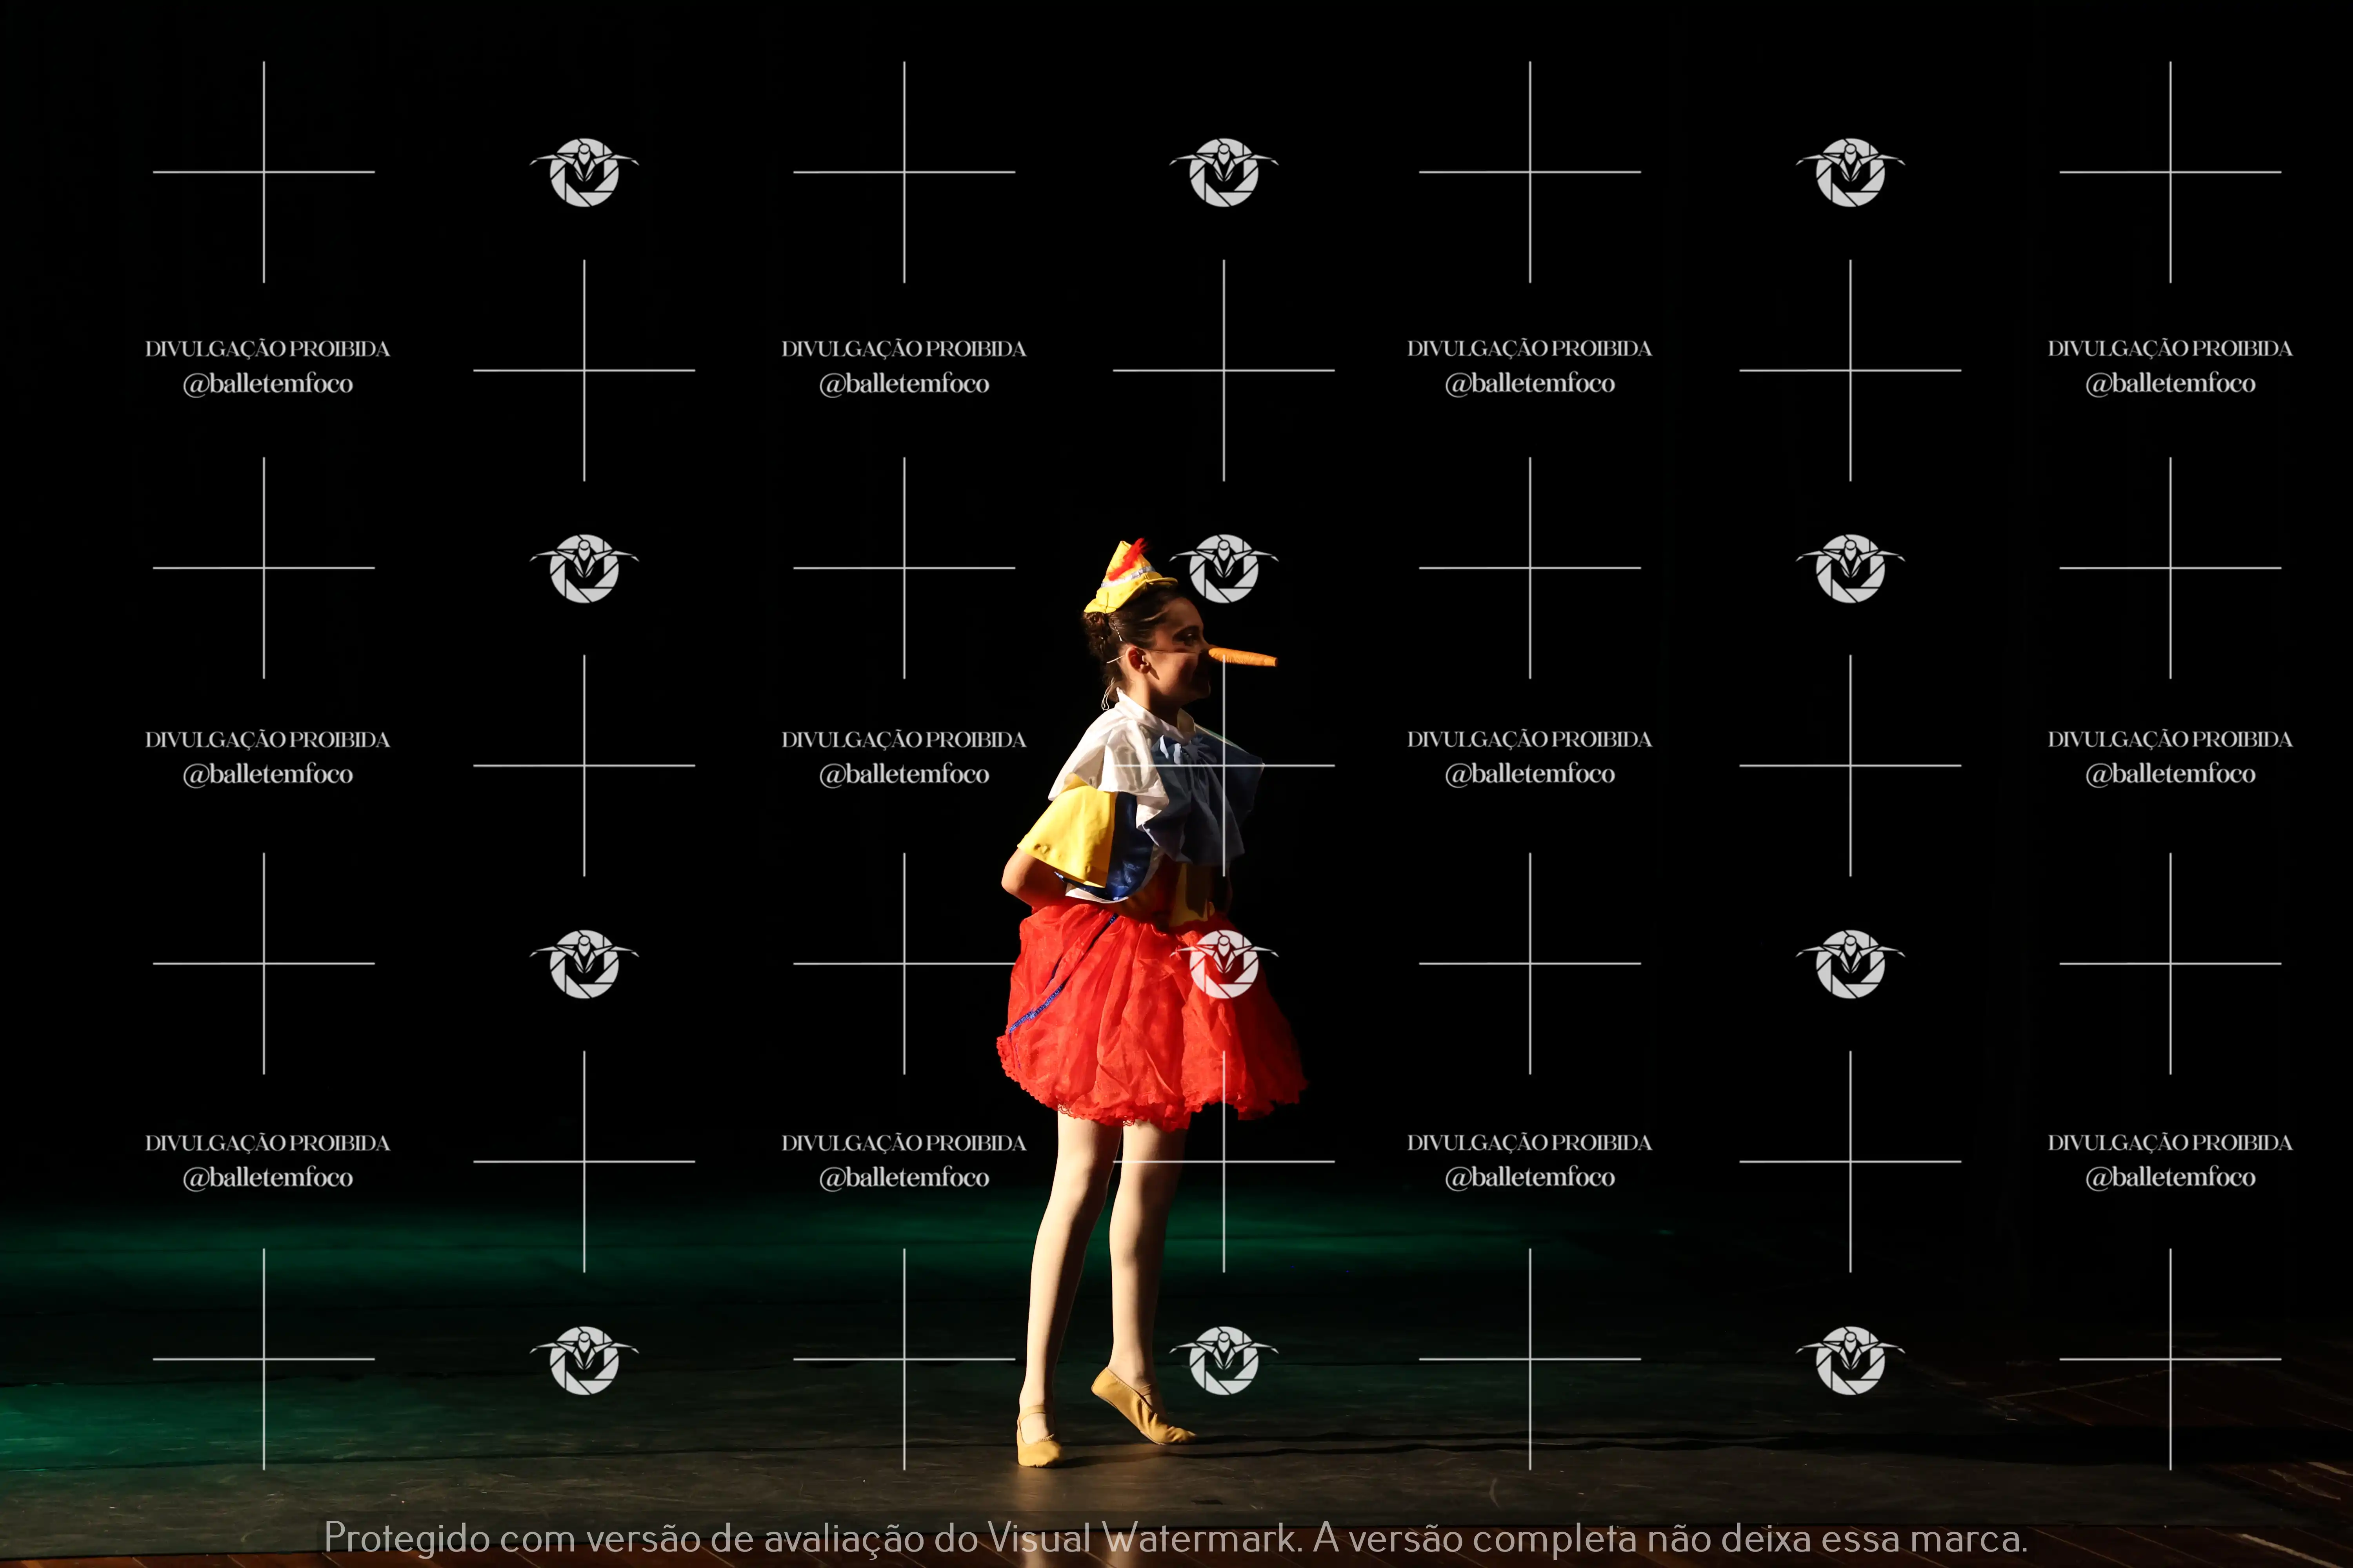Click the top-left camera logo watermark
The image size is (2353, 1568).
[x=584, y=172]
